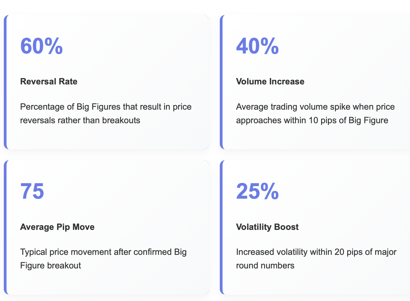Click the Average Pip Move card's blue border
The width and height of the screenshot is (410, 301).
click(x=5, y=227)
